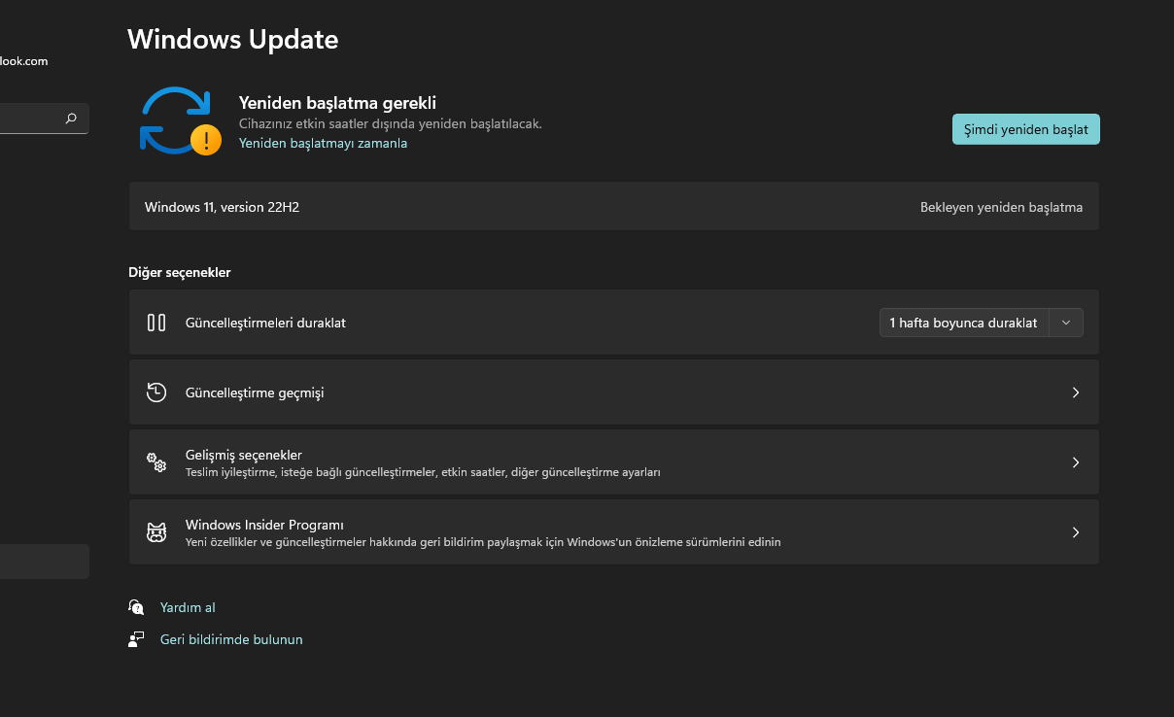The image size is (1174, 717).
Task: Open Gelişmiş seçenekler chevron
Action: click(x=1076, y=462)
